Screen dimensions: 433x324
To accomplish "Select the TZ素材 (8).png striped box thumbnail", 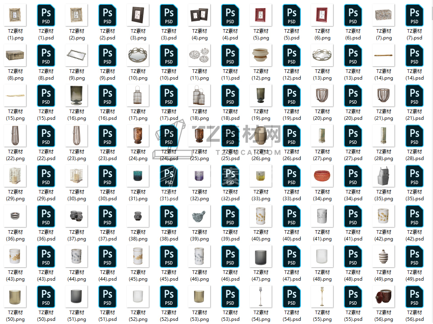I will [15, 55].
